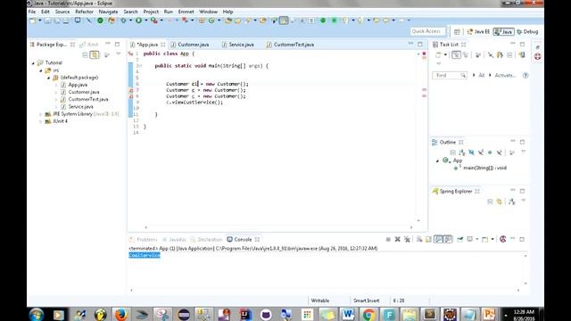Switch to the Java EE perspective
The width and height of the screenshot is (571, 321).
(478, 32)
